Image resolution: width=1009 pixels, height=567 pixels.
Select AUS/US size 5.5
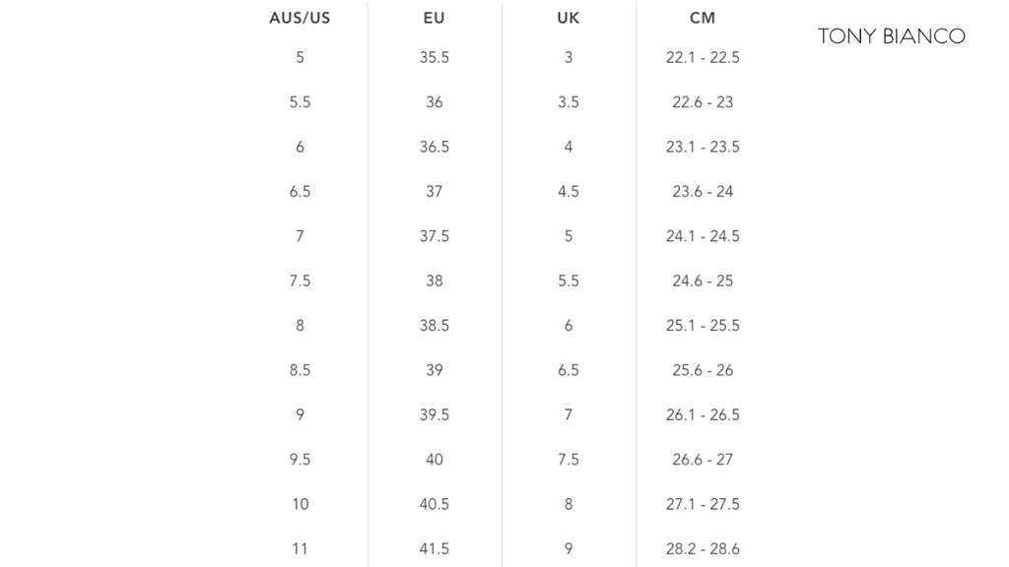300,102
